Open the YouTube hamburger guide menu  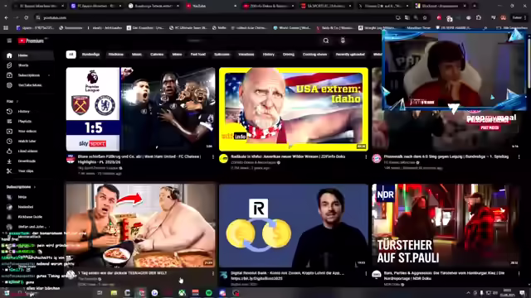[x=9, y=41]
